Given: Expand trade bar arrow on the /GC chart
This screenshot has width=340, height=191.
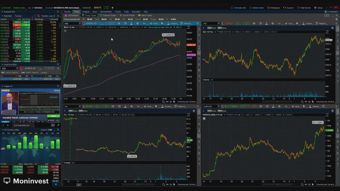Looking at the screenshot, I should coord(204,28).
